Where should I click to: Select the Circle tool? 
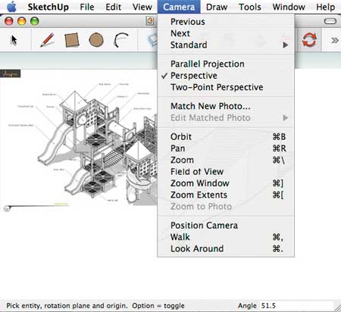click(x=96, y=40)
